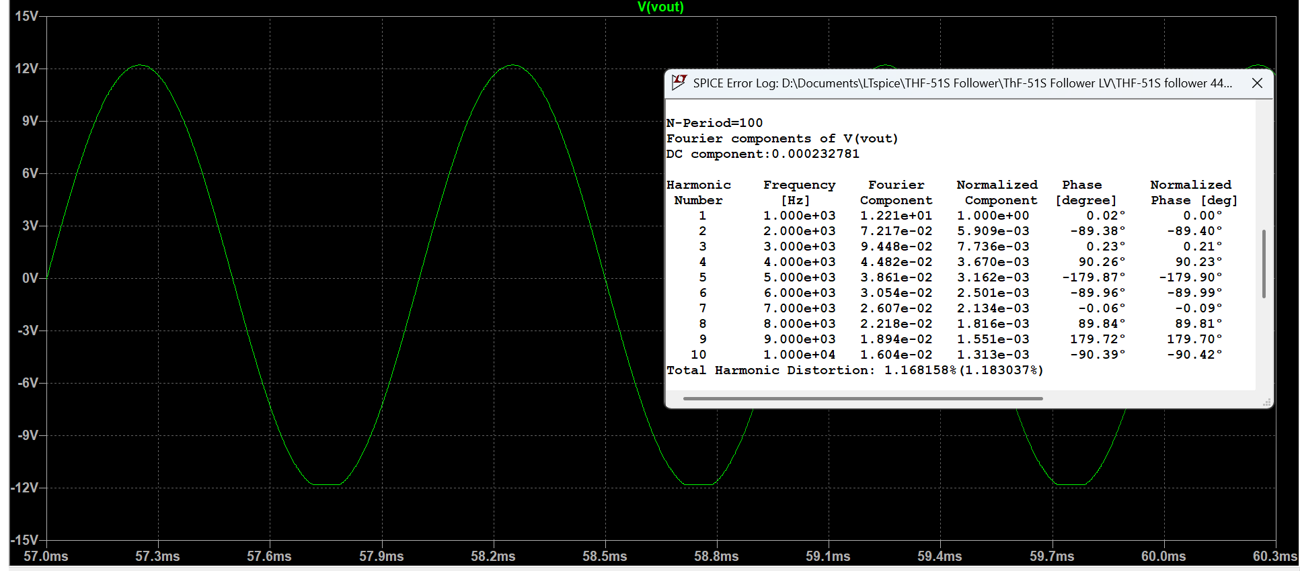Screen dimensions: 1300x571
Task: Click the 58.5ms label on the time axis
Action: (605, 556)
